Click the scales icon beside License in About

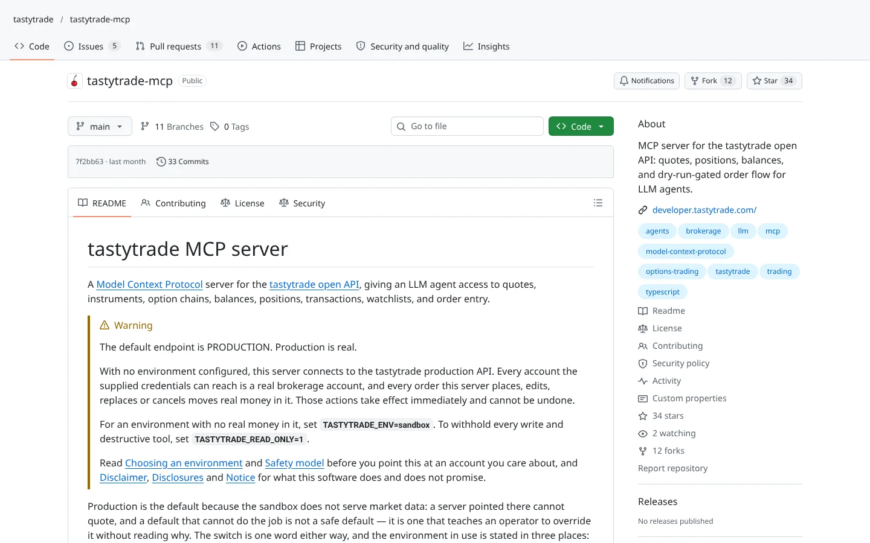coord(643,328)
